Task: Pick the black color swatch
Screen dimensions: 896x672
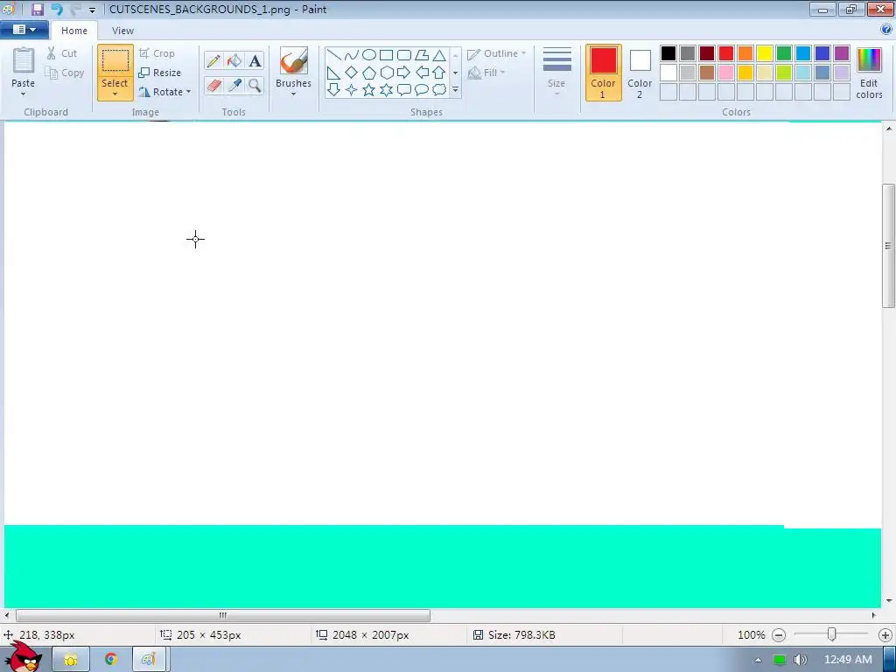Action: (x=668, y=53)
